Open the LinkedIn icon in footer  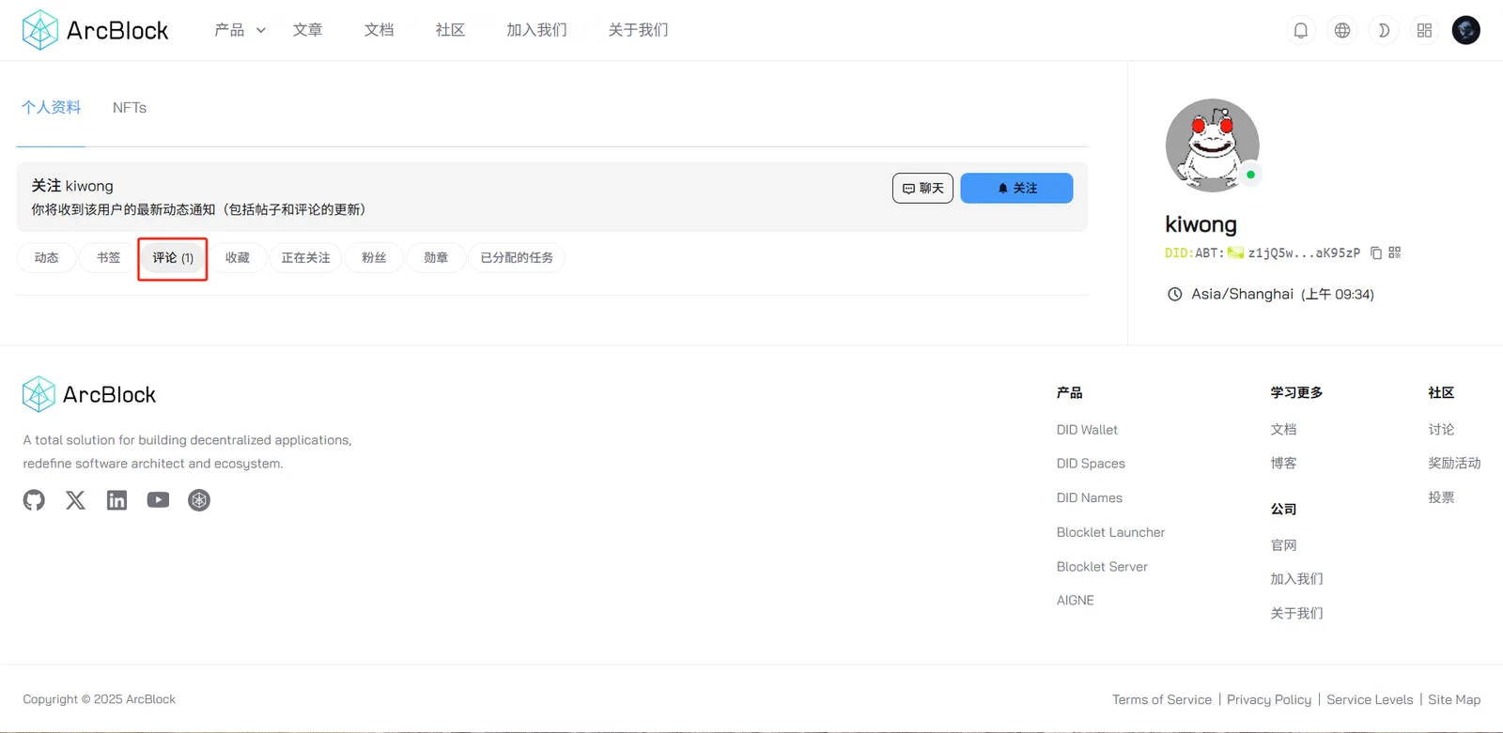pos(116,500)
